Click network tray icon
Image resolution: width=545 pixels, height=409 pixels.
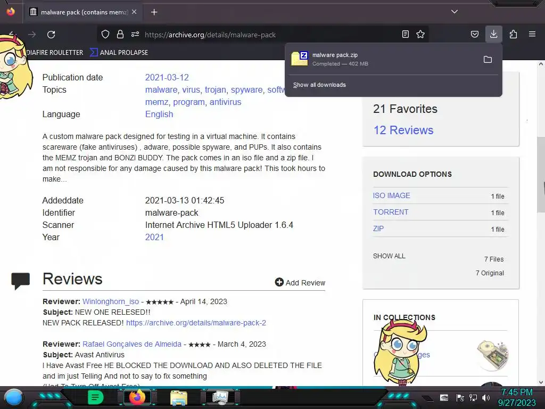click(x=473, y=398)
